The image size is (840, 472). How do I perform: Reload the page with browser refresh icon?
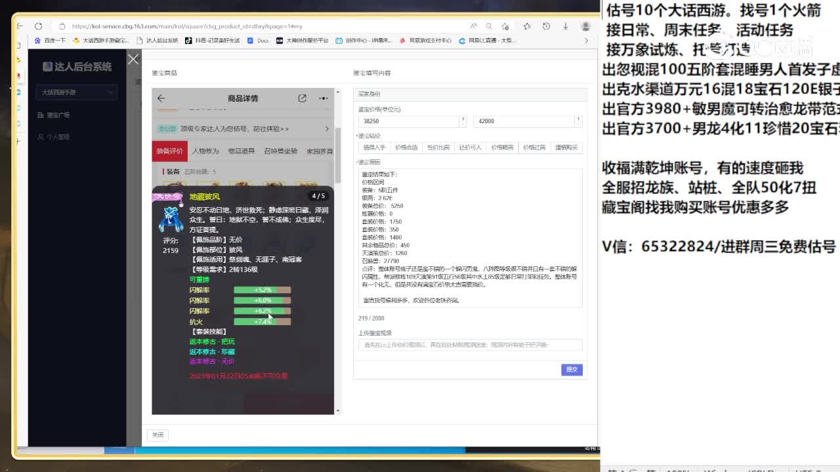[38, 26]
